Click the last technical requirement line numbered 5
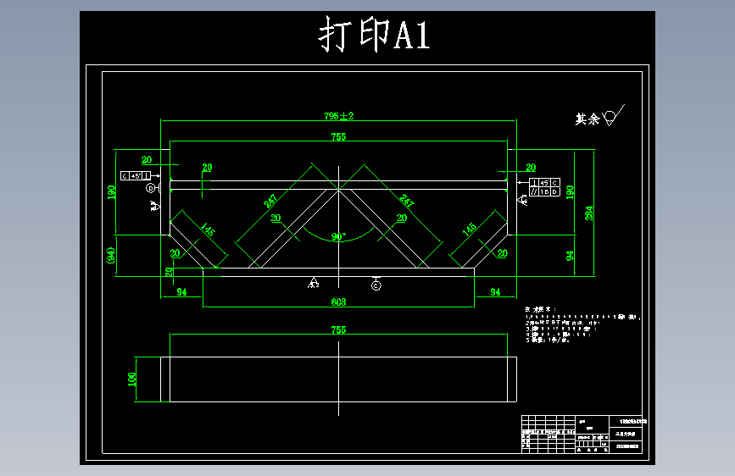 pos(548,340)
